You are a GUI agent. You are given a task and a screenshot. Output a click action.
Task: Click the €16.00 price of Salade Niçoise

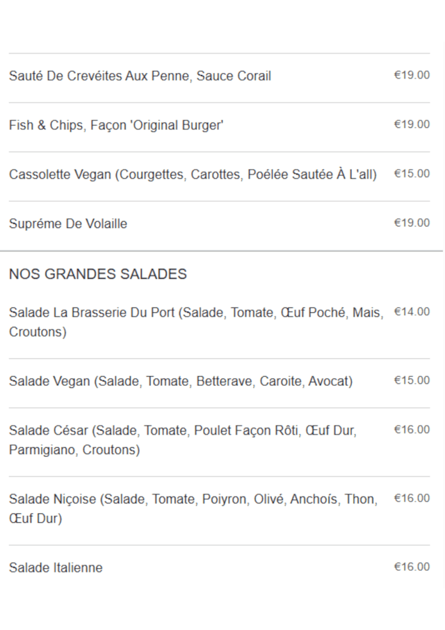click(412, 499)
